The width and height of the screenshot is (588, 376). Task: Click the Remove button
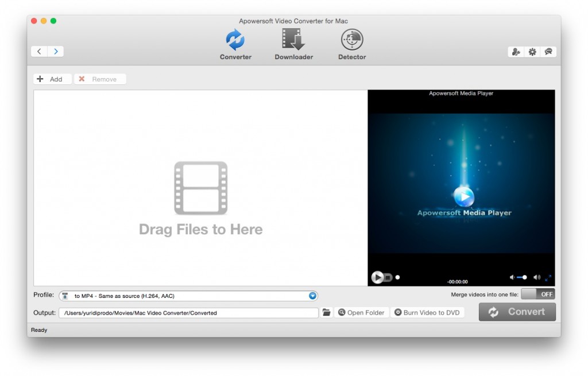coord(100,79)
